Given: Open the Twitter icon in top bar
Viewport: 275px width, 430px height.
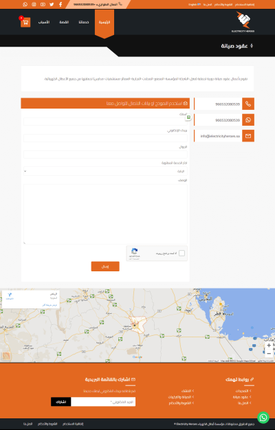Looking at the screenshot, I should click(52, 4).
